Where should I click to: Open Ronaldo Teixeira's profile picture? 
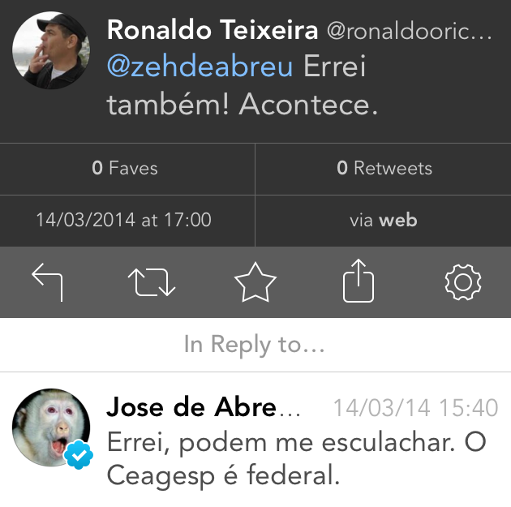[x=50, y=50]
